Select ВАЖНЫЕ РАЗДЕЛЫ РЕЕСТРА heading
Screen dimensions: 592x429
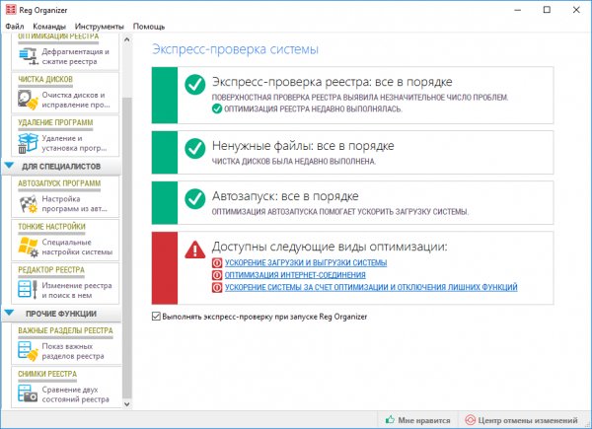point(65,330)
